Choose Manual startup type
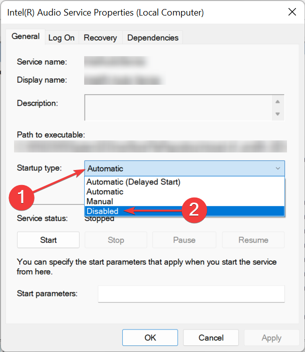This screenshot has height=352, width=305. tap(184, 202)
